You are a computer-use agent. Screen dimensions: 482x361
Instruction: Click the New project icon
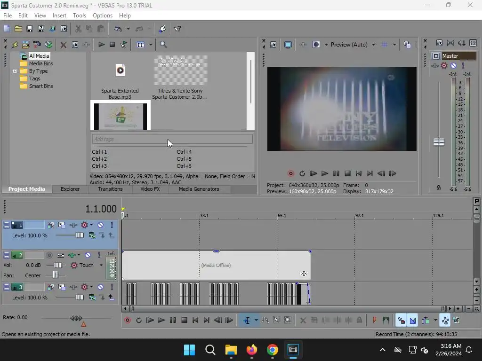pyautogui.click(x=7, y=29)
